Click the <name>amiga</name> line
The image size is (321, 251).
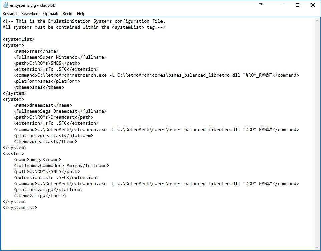(x=37, y=160)
